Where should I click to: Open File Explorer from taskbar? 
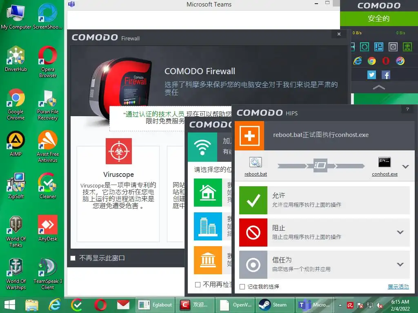(x=32, y=305)
